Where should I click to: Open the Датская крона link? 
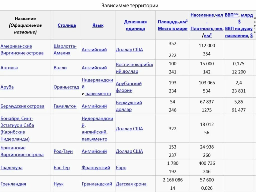click(131, 184)
